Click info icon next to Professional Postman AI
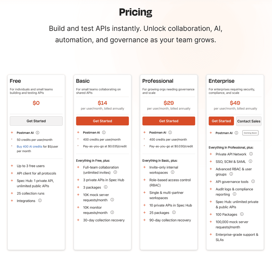The image size is (272, 257). point(170,132)
